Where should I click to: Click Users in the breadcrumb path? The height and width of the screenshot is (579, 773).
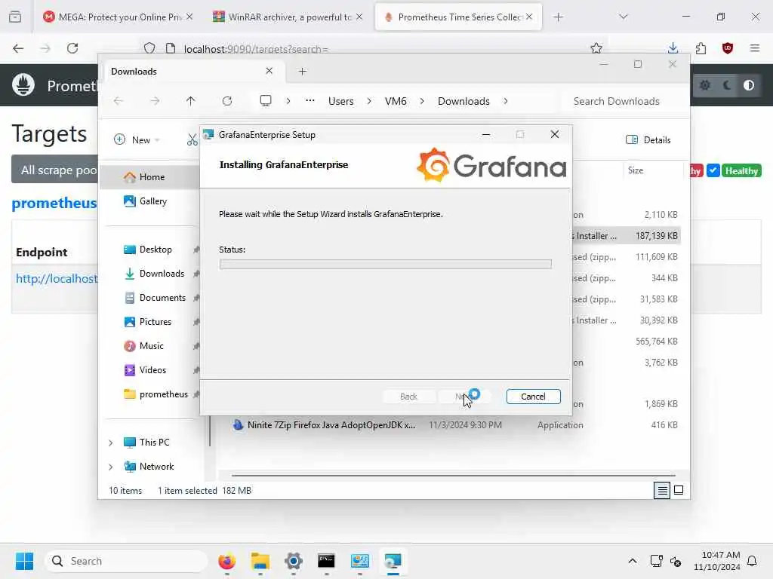[341, 101]
